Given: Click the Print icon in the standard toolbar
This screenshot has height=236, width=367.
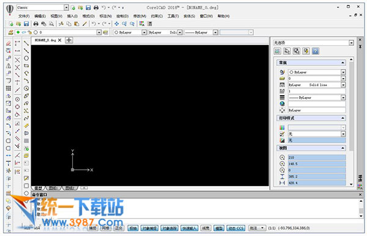Looking at the screenshot, I should coord(36,24).
